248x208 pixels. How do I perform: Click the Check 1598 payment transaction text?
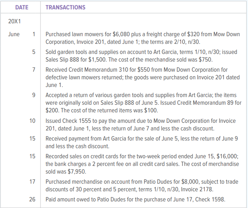coord(135,200)
